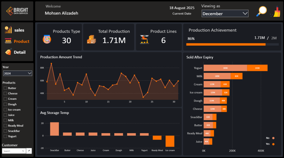Click the SnackBar bar in Avg Storage Temp
This screenshot has width=284, height=158.
tap(54, 129)
